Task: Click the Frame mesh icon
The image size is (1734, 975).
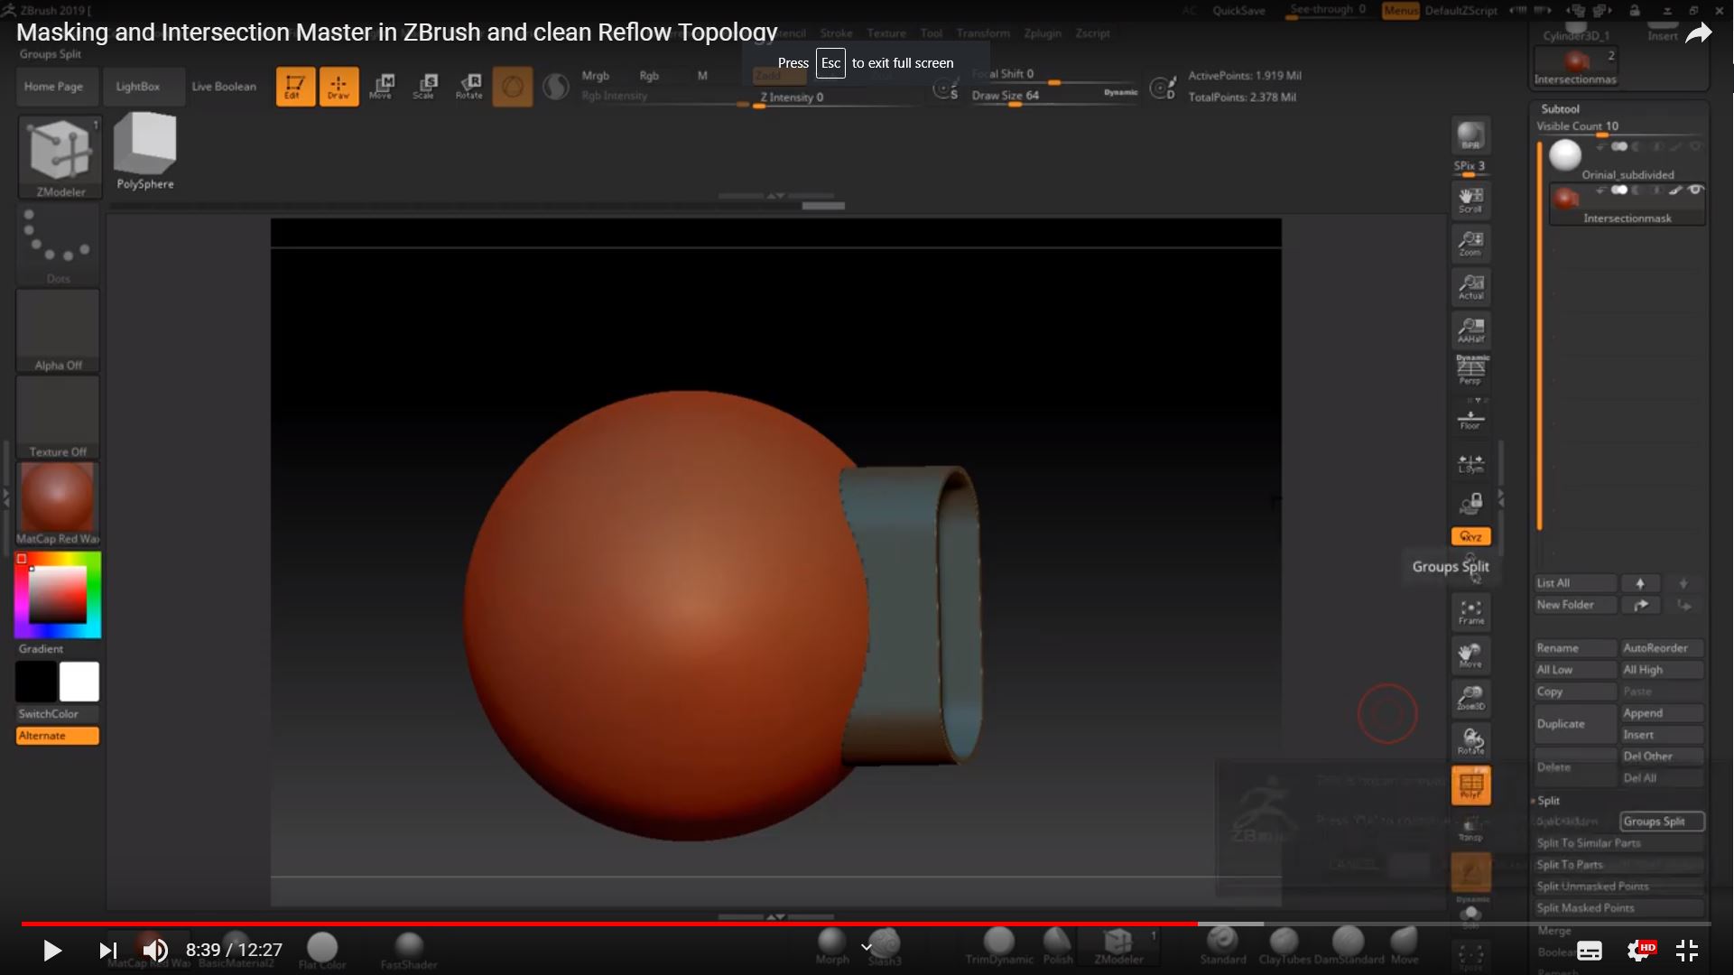Action: [1470, 612]
